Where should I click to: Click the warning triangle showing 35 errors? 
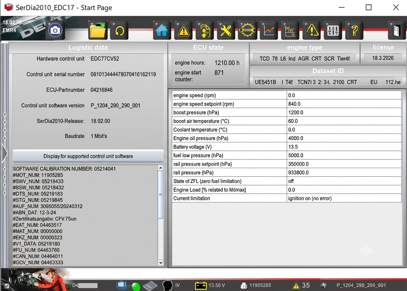point(296,286)
